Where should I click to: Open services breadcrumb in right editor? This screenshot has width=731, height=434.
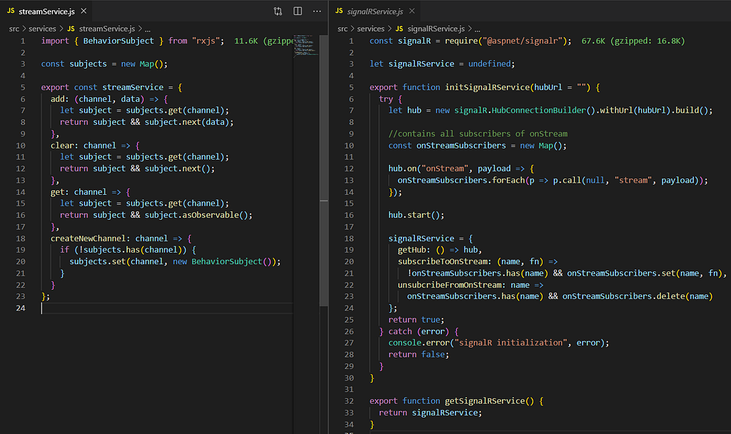370,29
